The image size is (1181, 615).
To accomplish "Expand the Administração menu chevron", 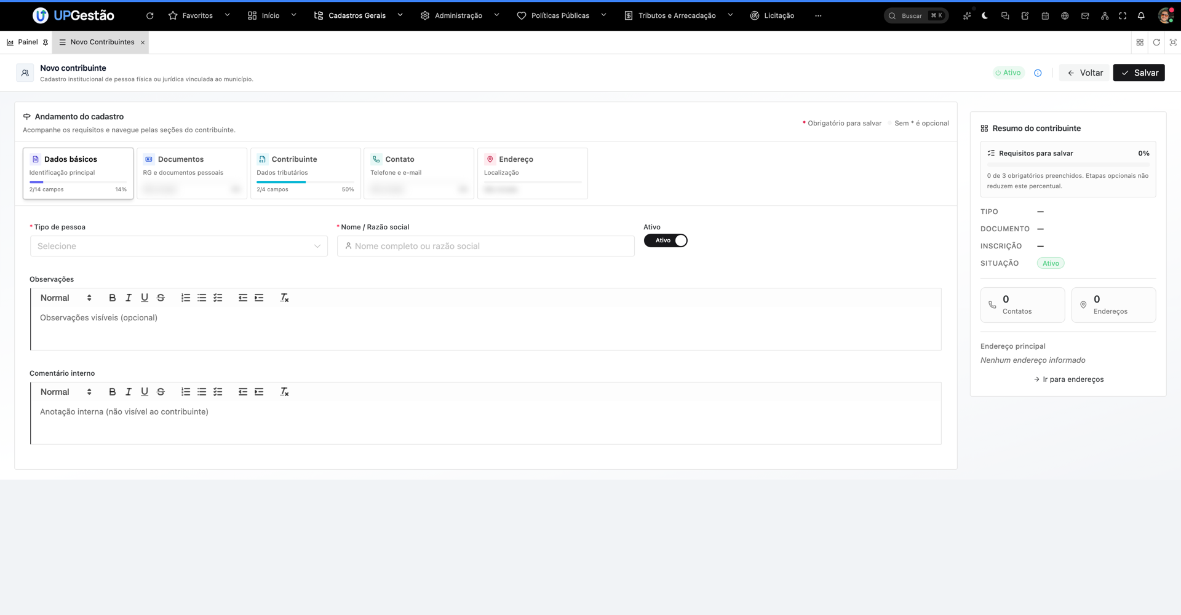I will pyautogui.click(x=496, y=15).
